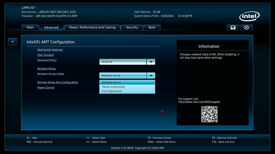Click the Anytime password policy field
Viewport: 275px width, 154px height.
123,62
